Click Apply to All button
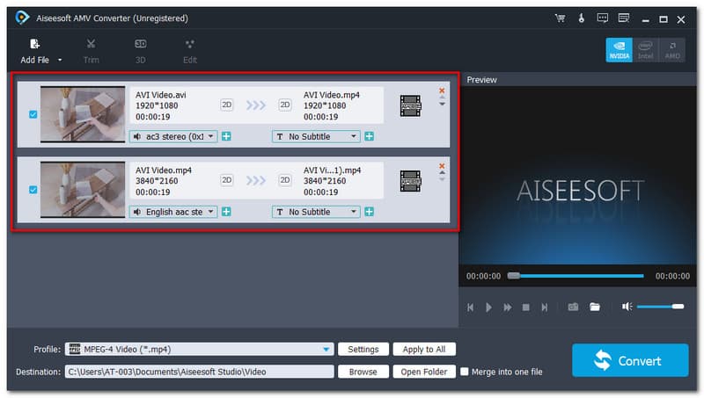 [424, 349]
